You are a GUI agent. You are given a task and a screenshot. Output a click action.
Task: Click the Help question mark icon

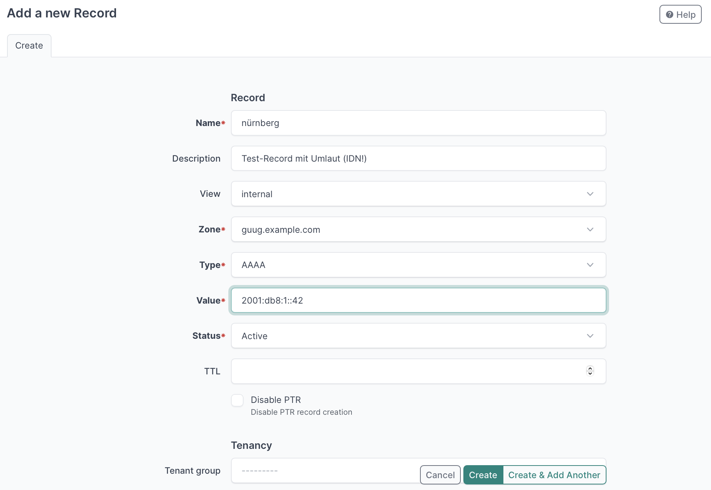[669, 15]
